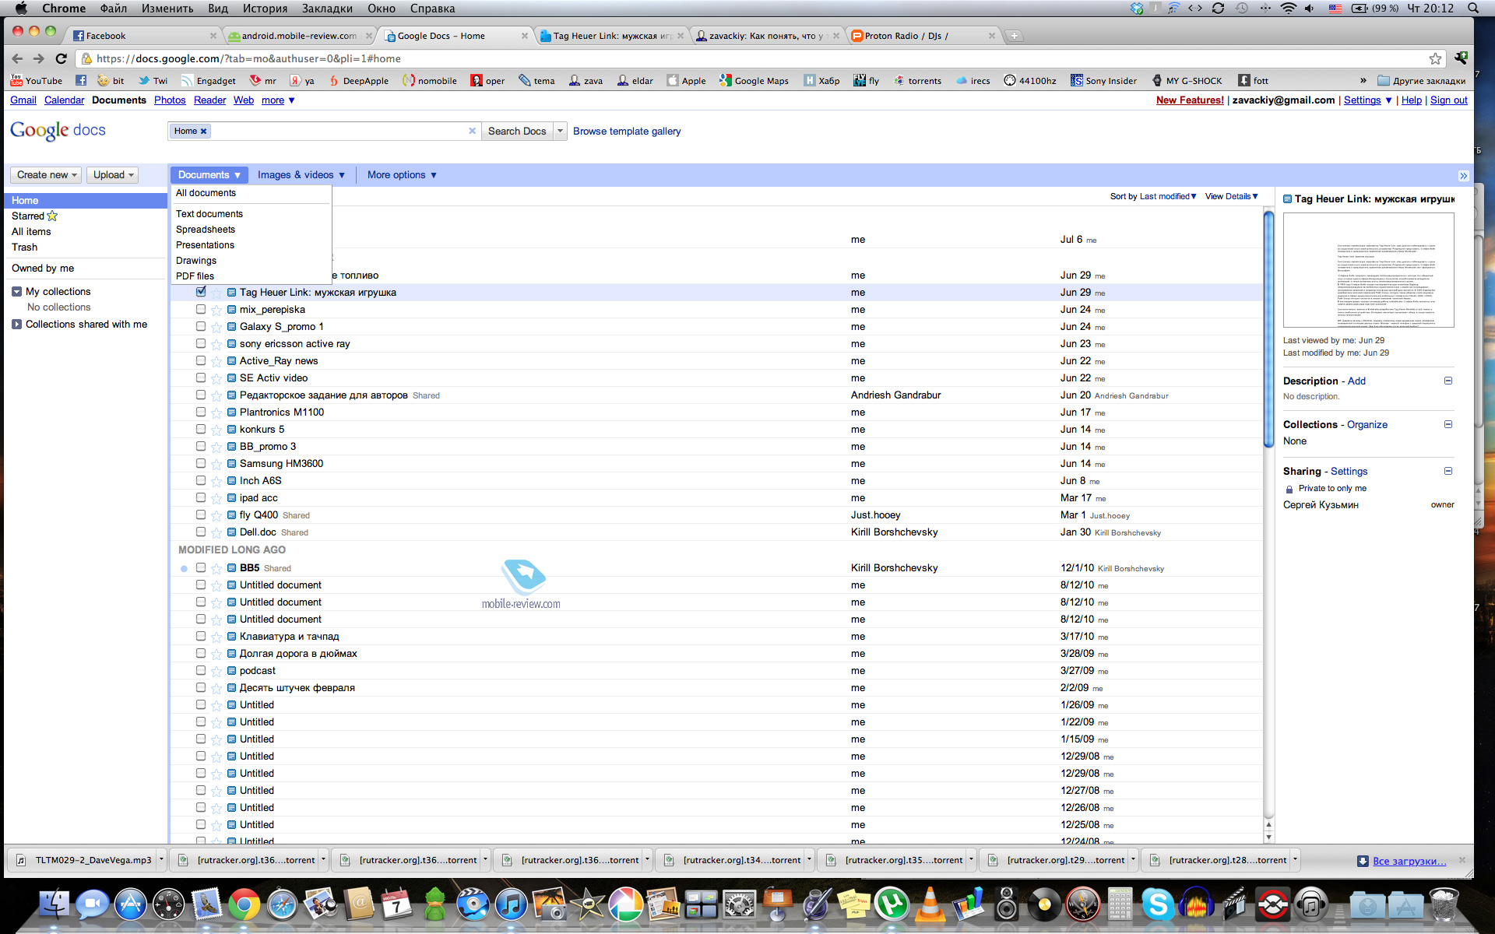This screenshot has width=1495, height=934.
Task: Select the Dell.doc checkbox
Action: [201, 532]
